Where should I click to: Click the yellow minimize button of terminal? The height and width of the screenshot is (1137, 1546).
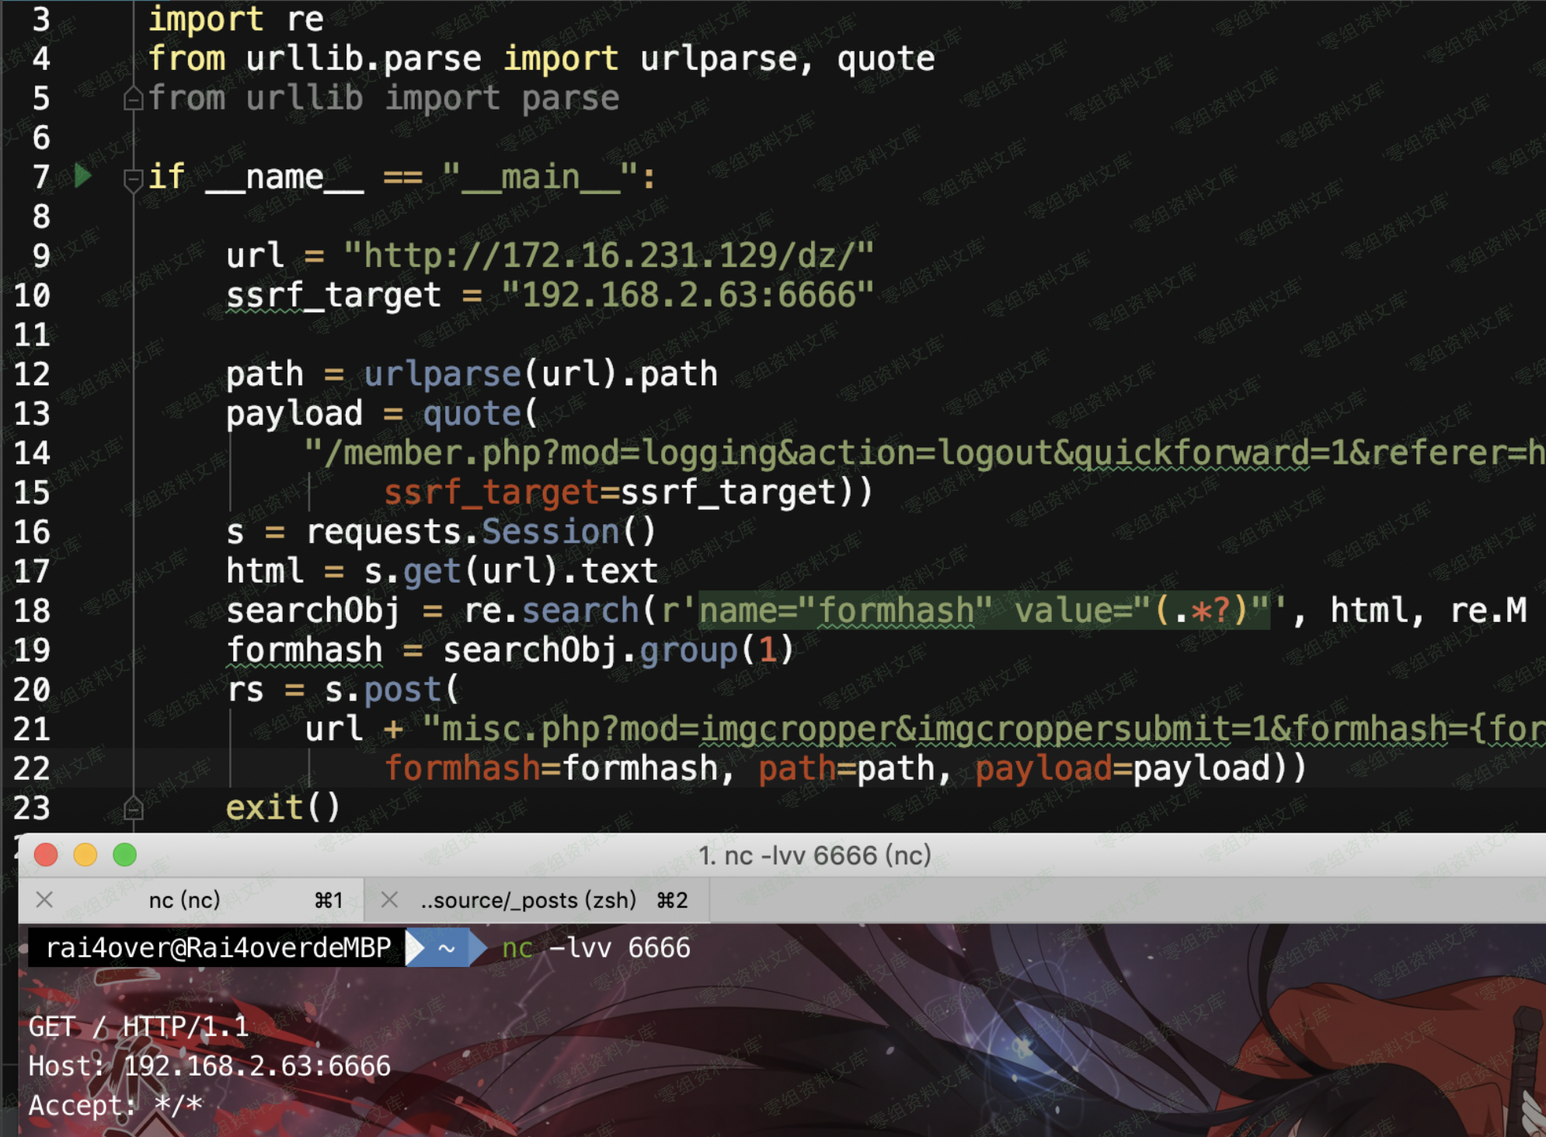pos(85,855)
